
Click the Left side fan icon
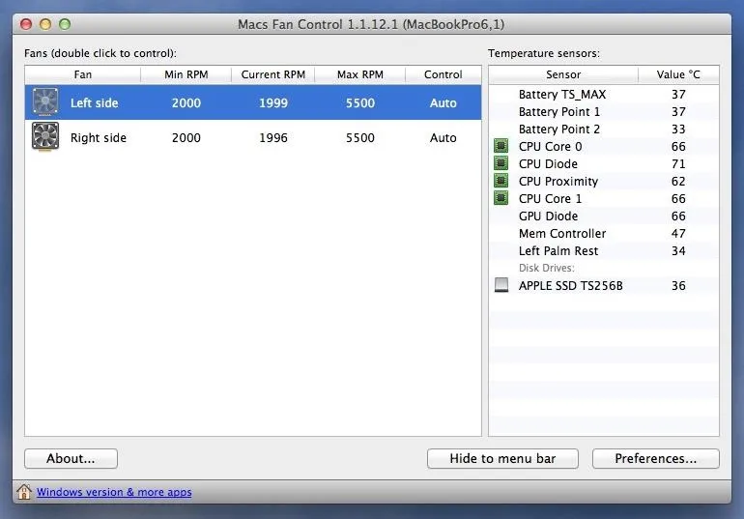pyautogui.click(x=45, y=103)
